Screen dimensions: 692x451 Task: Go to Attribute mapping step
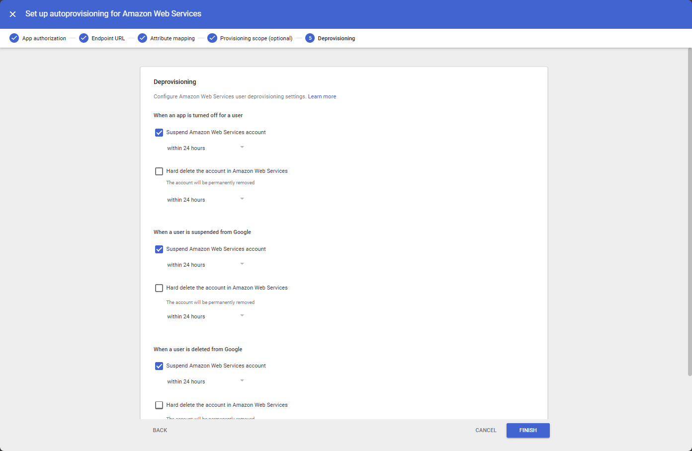click(173, 38)
